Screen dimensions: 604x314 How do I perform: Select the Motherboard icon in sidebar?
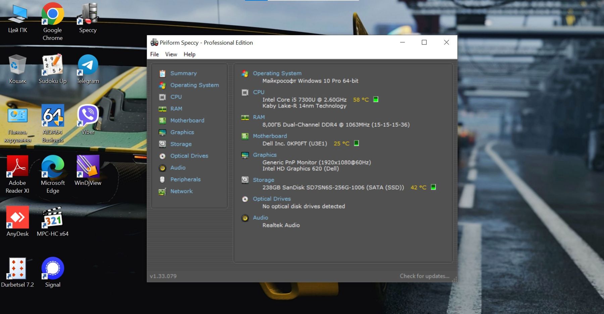coord(162,120)
